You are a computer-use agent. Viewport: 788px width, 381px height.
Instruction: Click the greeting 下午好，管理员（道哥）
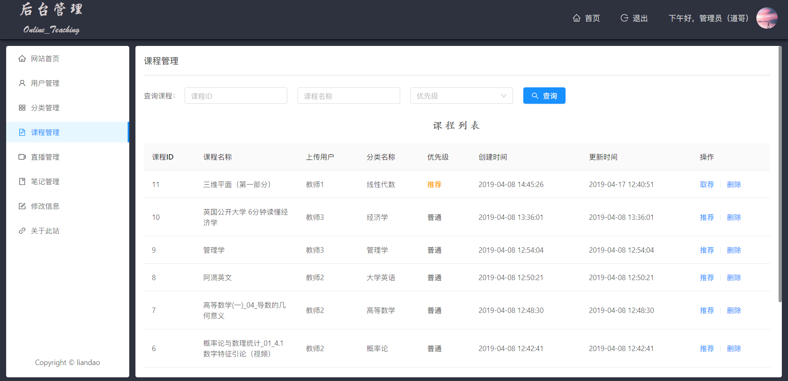[709, 18]
